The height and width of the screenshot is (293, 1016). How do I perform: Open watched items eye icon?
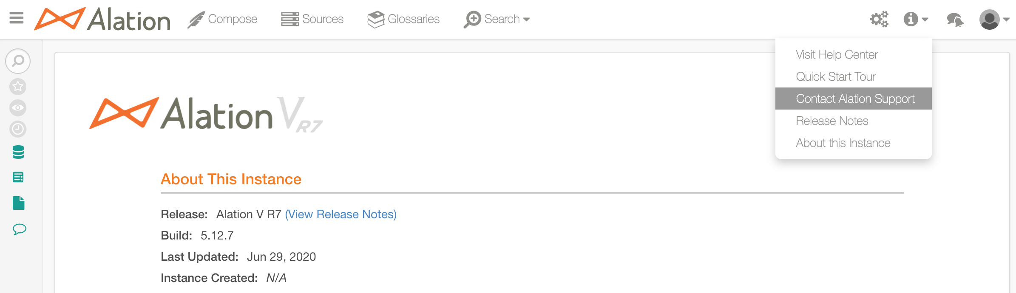(x=18, y=108)
